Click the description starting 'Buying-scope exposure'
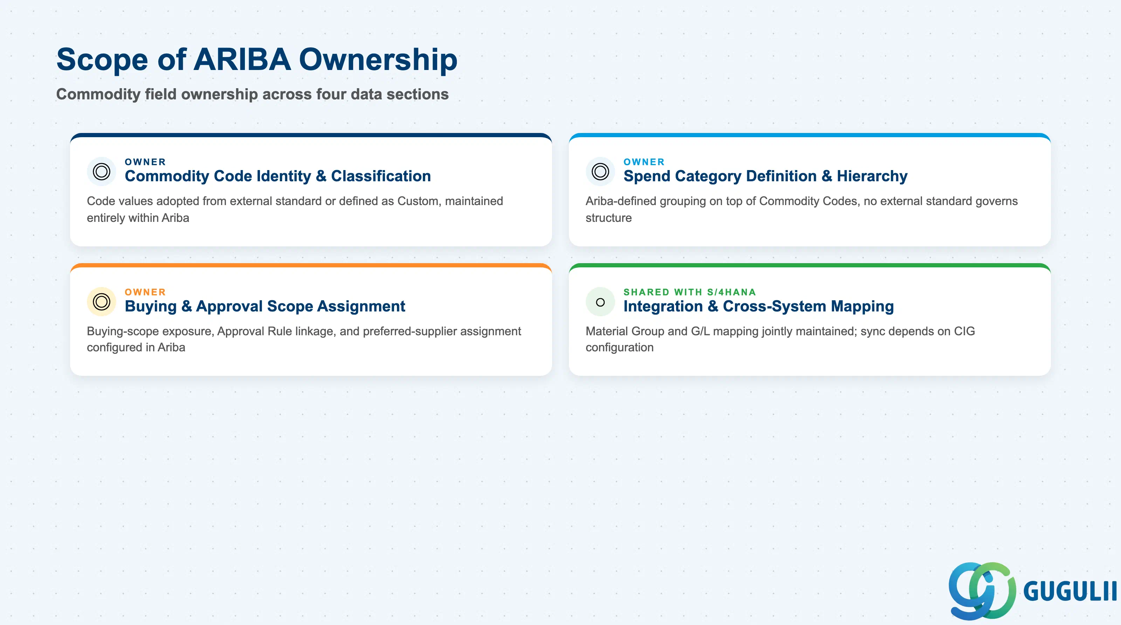This screenshot has height=625, width=1121. tap(304, 339)
